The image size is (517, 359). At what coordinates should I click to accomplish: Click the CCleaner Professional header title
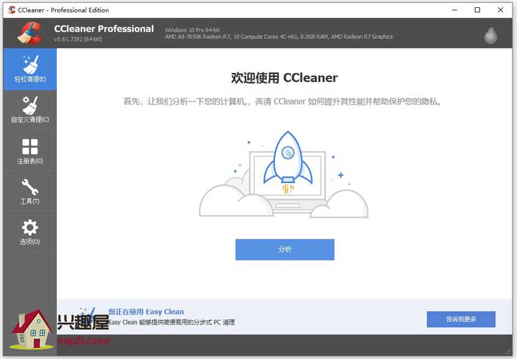pos(104,28)
